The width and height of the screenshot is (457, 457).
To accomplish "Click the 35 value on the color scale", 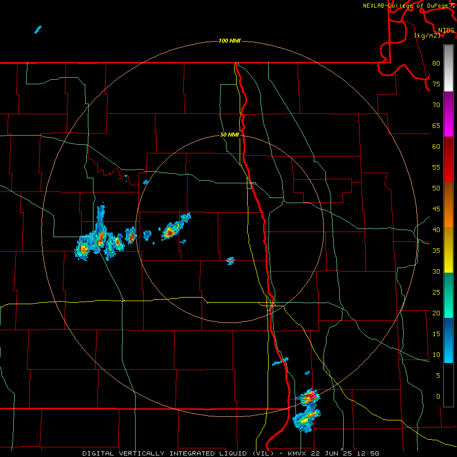I will tap(436, 251).
